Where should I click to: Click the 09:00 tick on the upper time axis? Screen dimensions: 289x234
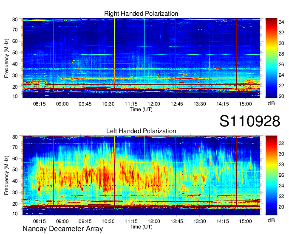(62, 104)
